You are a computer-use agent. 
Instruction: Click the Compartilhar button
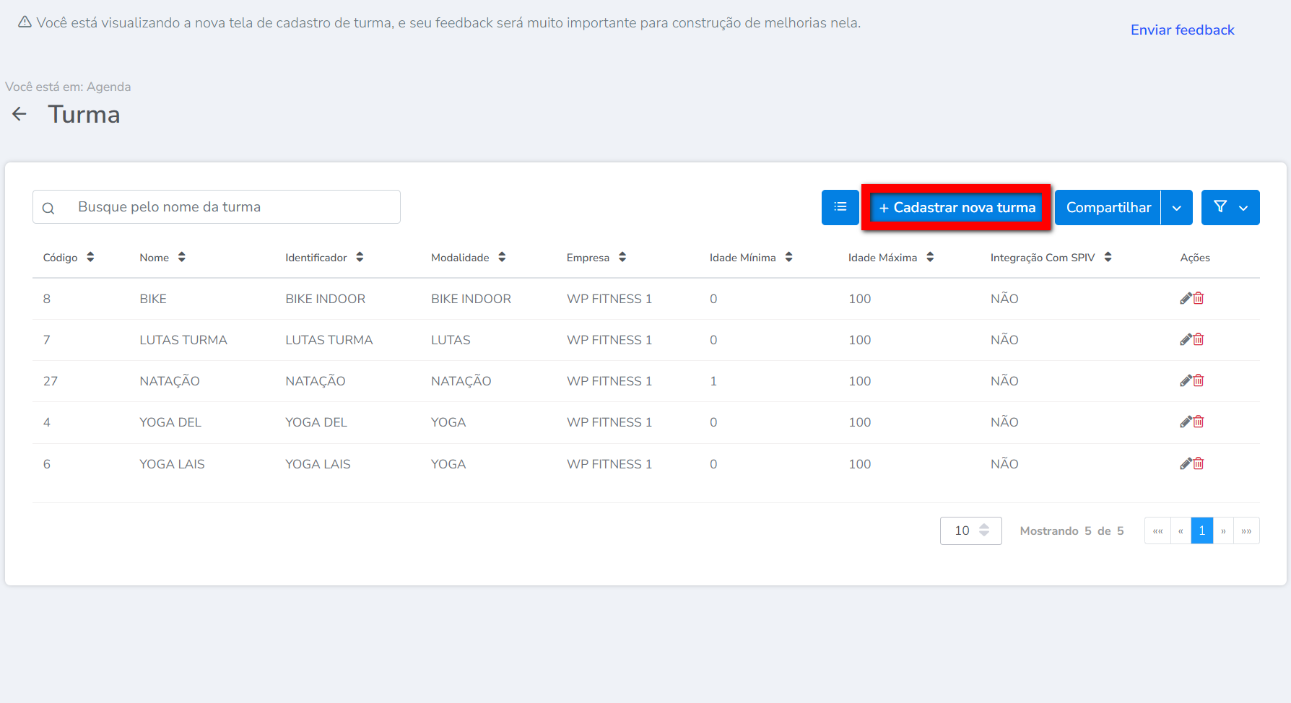[x=1108, y=208]
